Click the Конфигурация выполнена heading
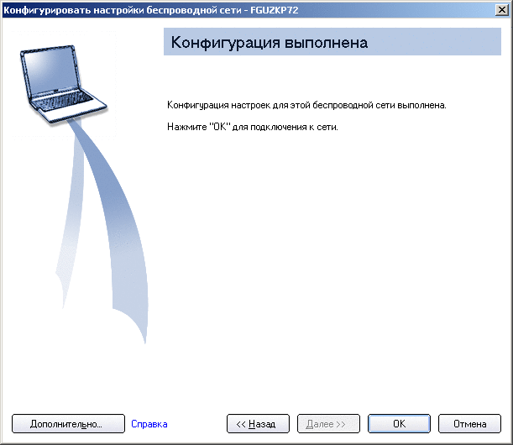Viewport: 513px width, 445px height. coord(269,43)
